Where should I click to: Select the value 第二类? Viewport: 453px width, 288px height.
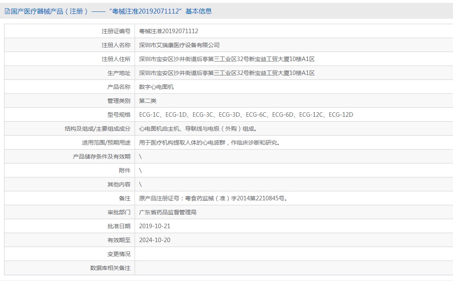tap(148, 101)
